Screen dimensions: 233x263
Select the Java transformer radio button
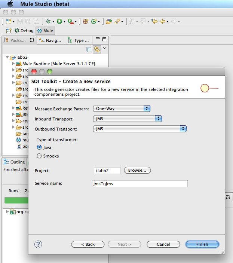(39, 147)
